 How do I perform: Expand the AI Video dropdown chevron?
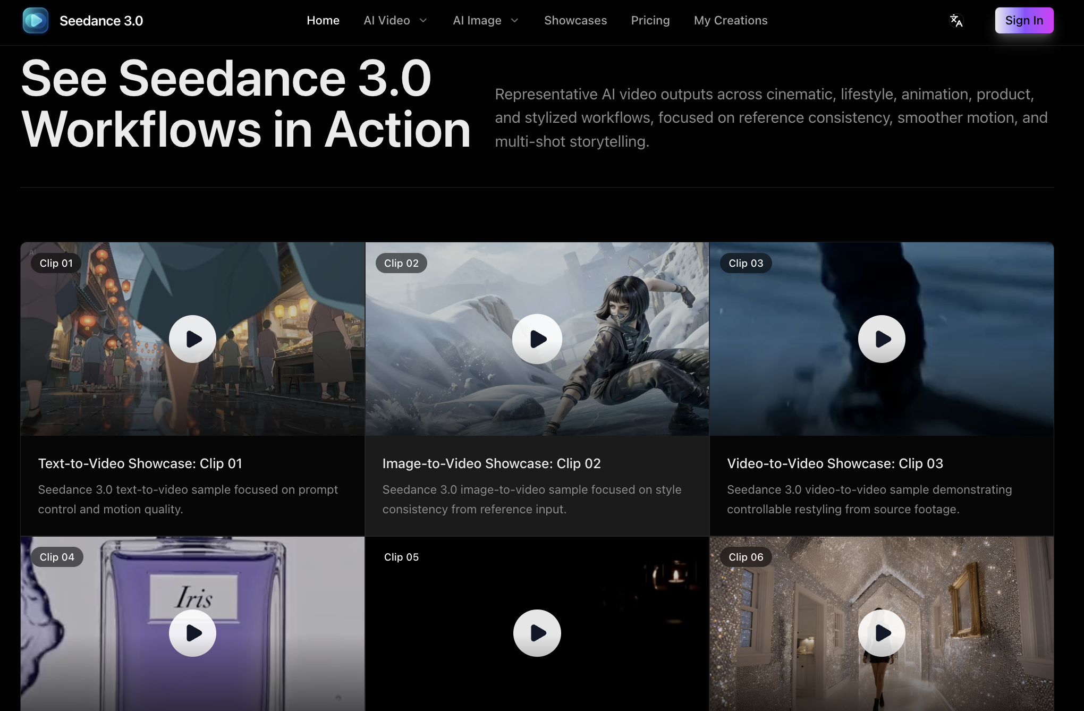424,21
